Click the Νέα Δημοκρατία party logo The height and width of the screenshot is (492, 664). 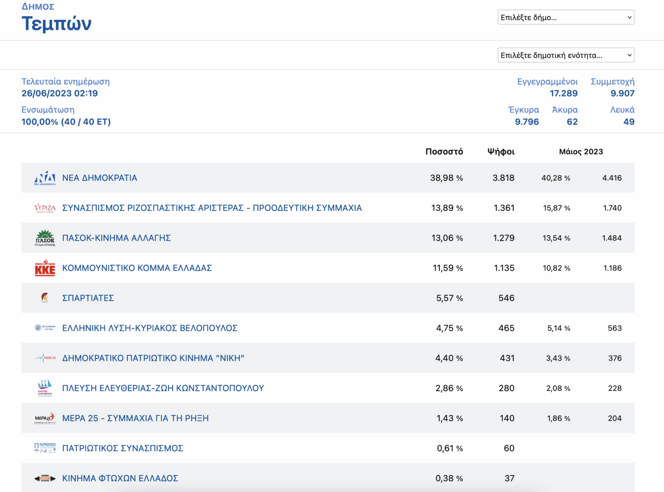[45, 178]
